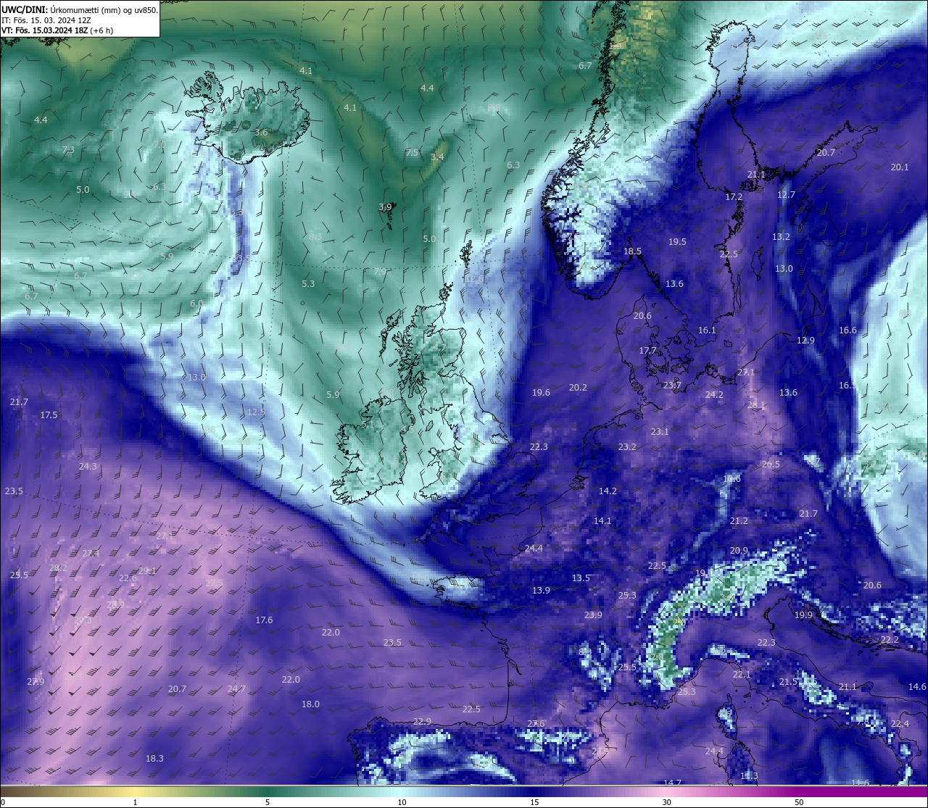Click the 16.1 map value
The height and width of the screenshot is (808, 928).
[x=707, y=330]
